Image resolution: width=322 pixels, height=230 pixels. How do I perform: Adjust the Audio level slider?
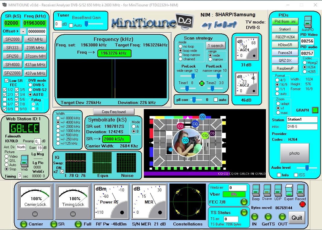click(x=307, y=168)
